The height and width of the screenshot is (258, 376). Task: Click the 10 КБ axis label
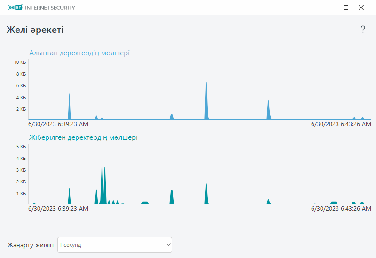(20, 62)
